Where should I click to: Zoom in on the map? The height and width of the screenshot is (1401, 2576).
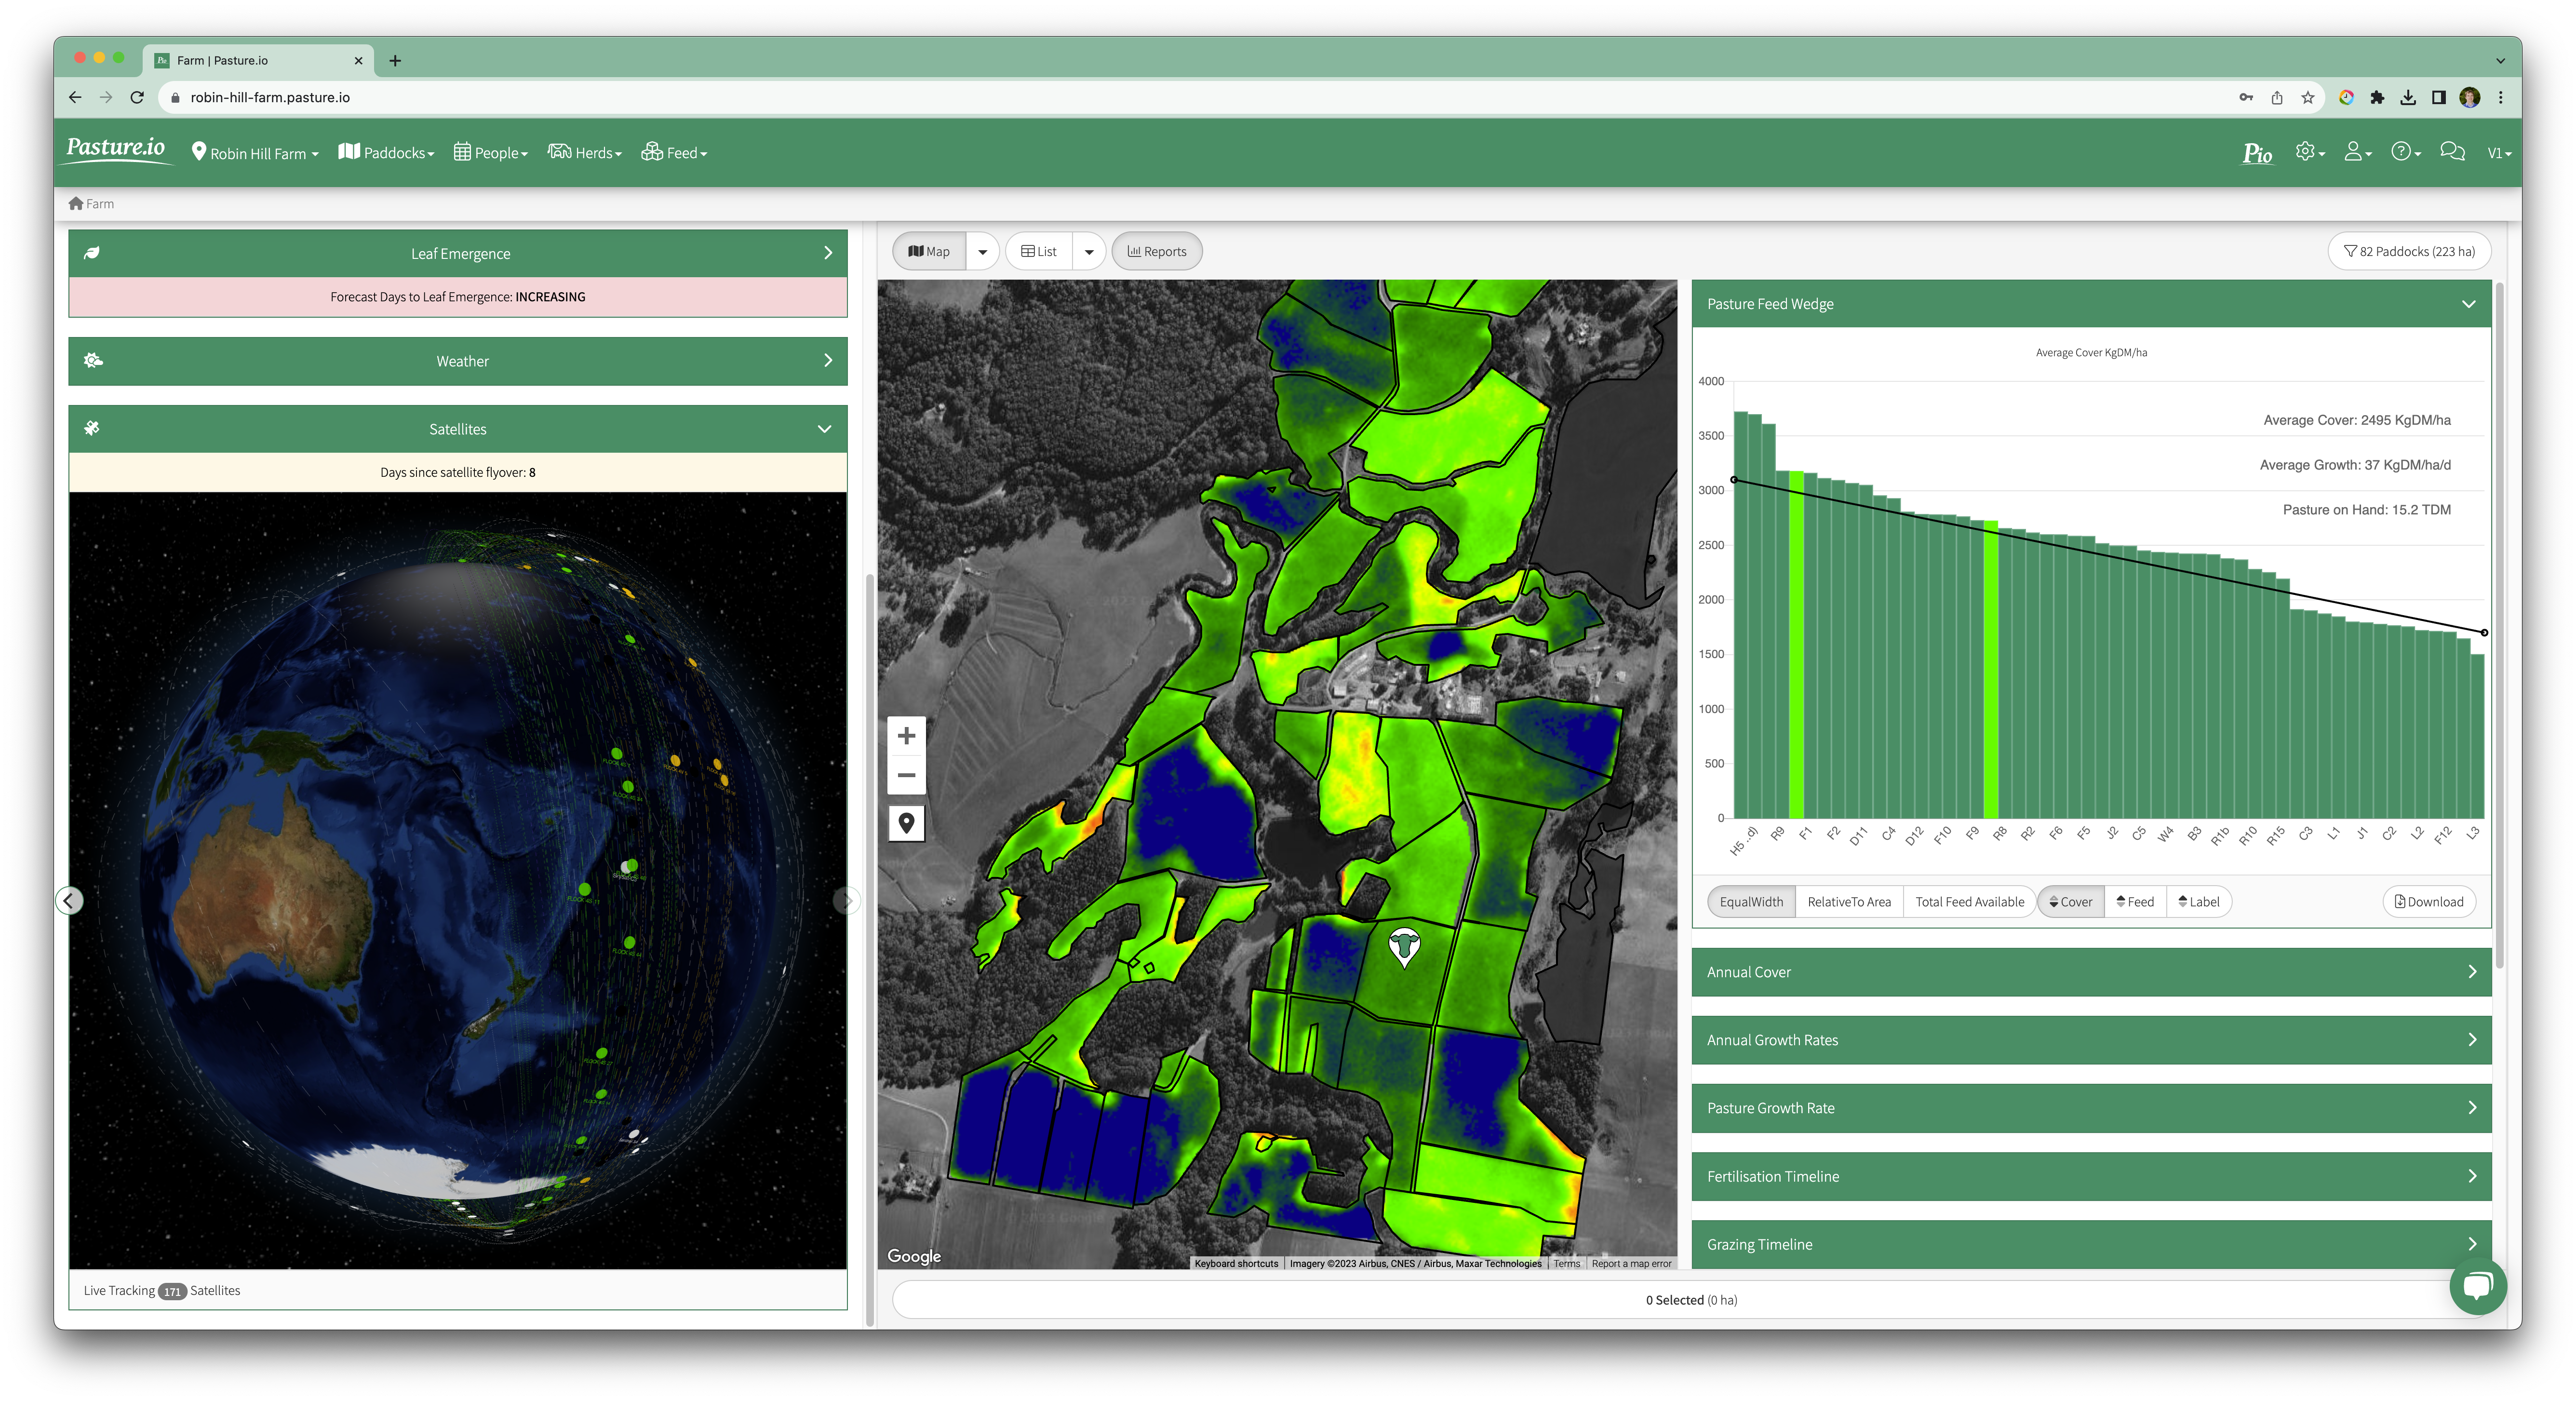[906, 736]
